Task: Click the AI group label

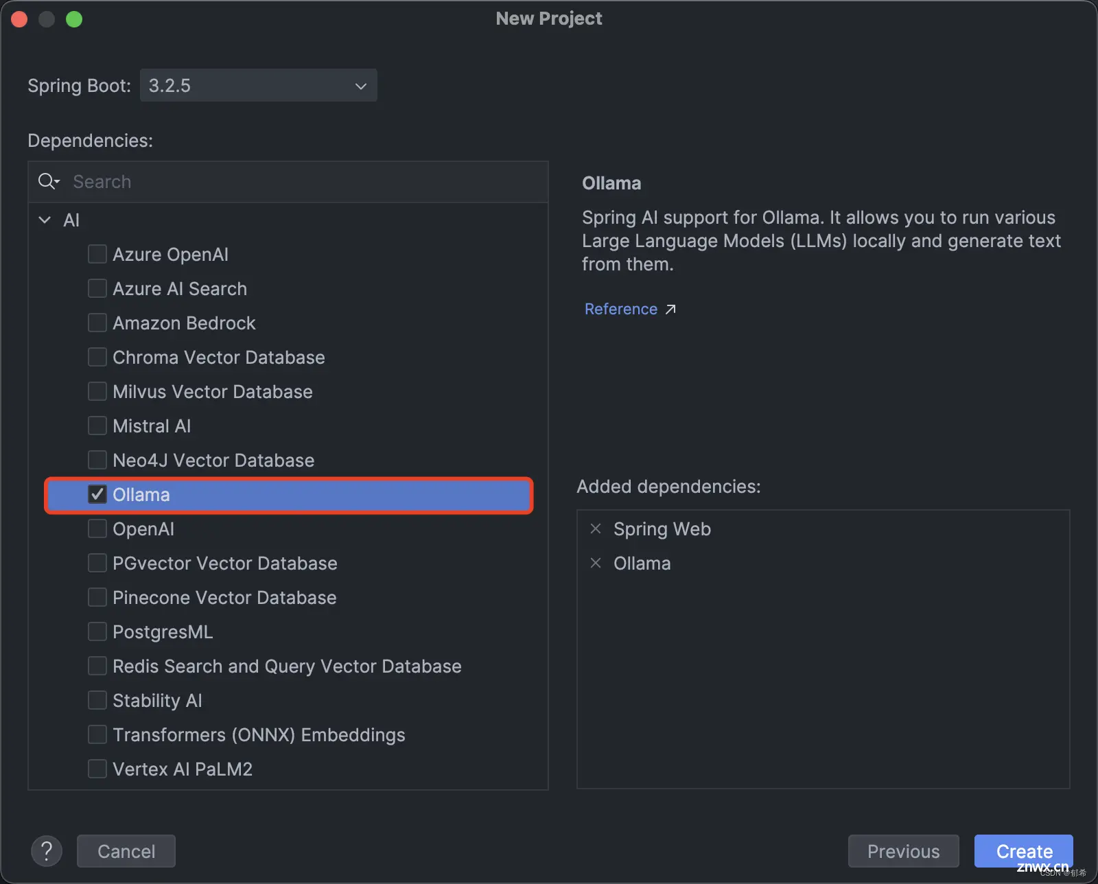Action: [x=71, y=220]
